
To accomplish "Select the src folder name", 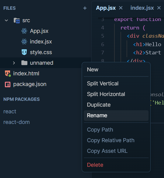I will [x=26, y=21].
